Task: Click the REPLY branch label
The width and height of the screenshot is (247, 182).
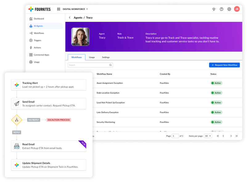Action: [x=17, y=132]
